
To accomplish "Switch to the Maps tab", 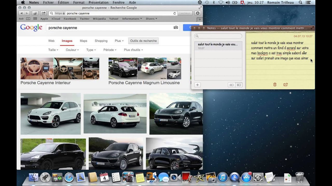I will click(84, 41).
